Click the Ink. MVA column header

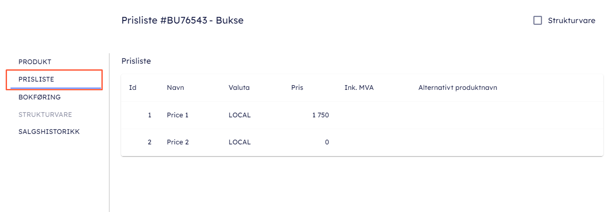(359, 88)
